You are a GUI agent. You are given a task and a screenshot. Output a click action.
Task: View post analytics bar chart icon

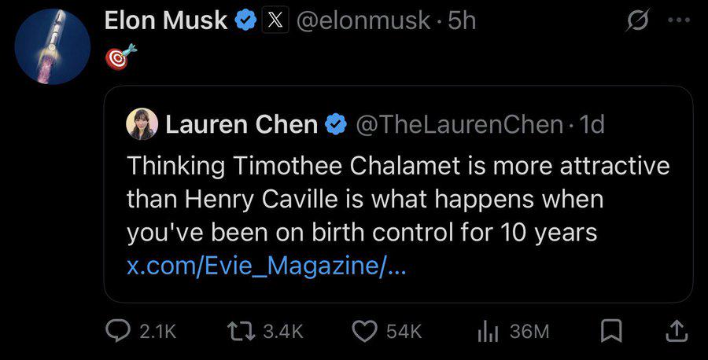488,332
